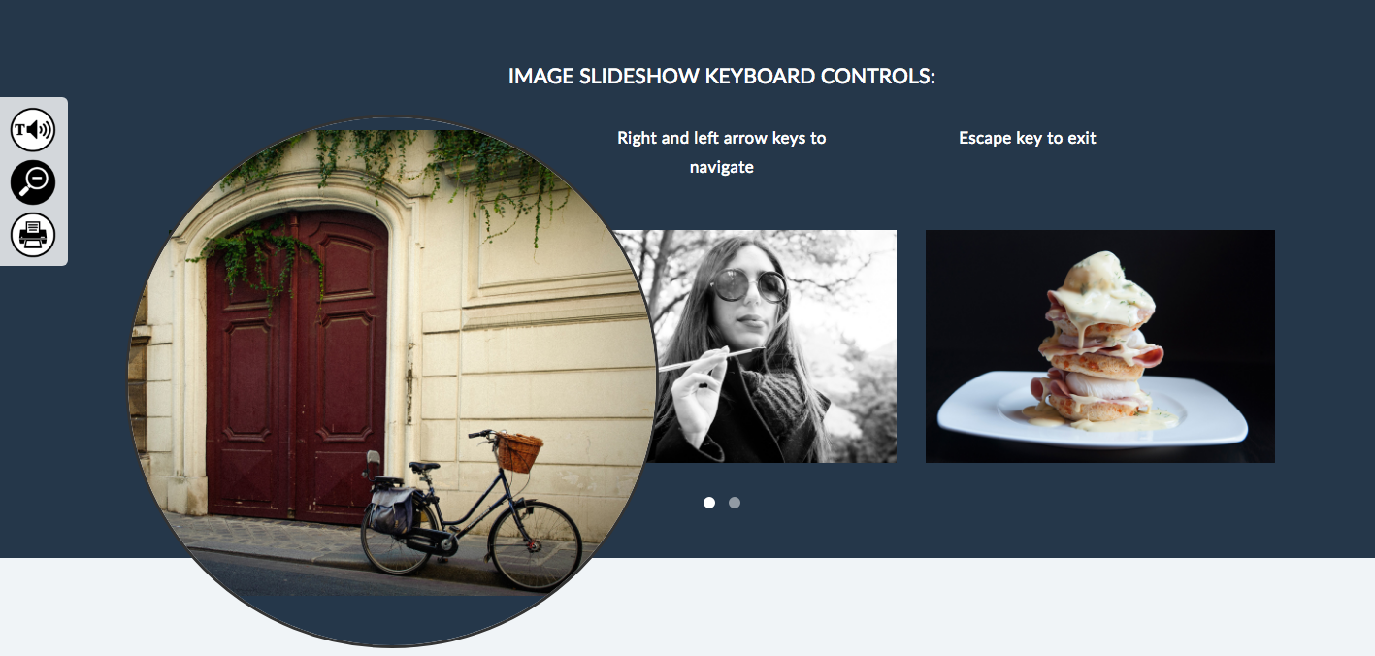
Task: Click the dark red wooden door in the photo
Action: (x=296, y=367)
